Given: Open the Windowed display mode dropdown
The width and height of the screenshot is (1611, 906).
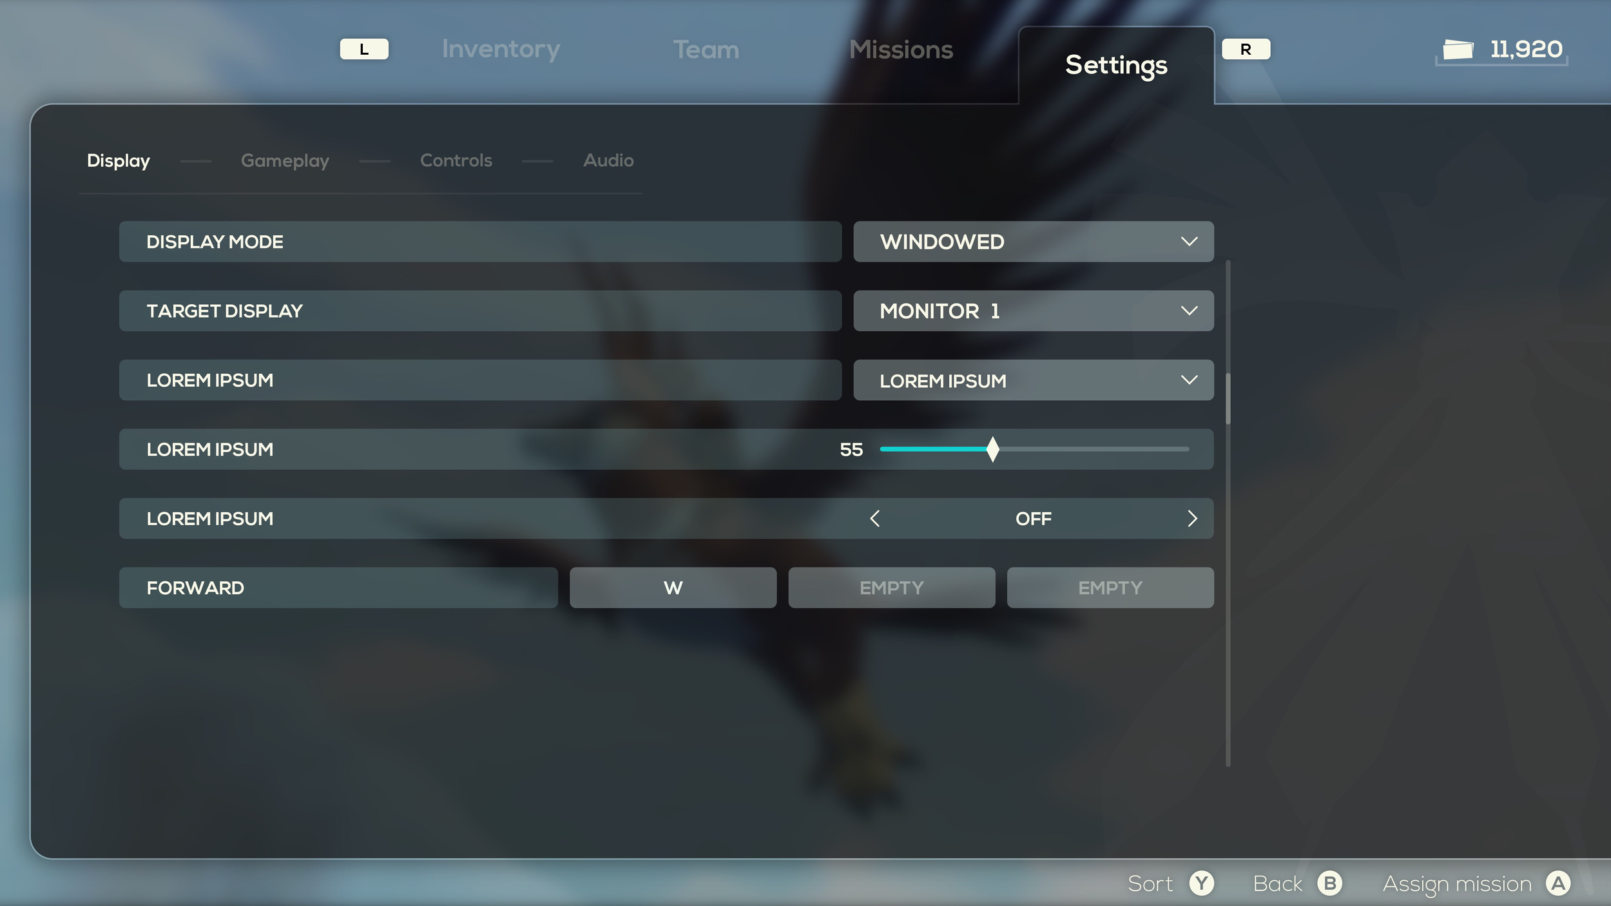Looking at the screenshot, I should tap(1033, 242).
